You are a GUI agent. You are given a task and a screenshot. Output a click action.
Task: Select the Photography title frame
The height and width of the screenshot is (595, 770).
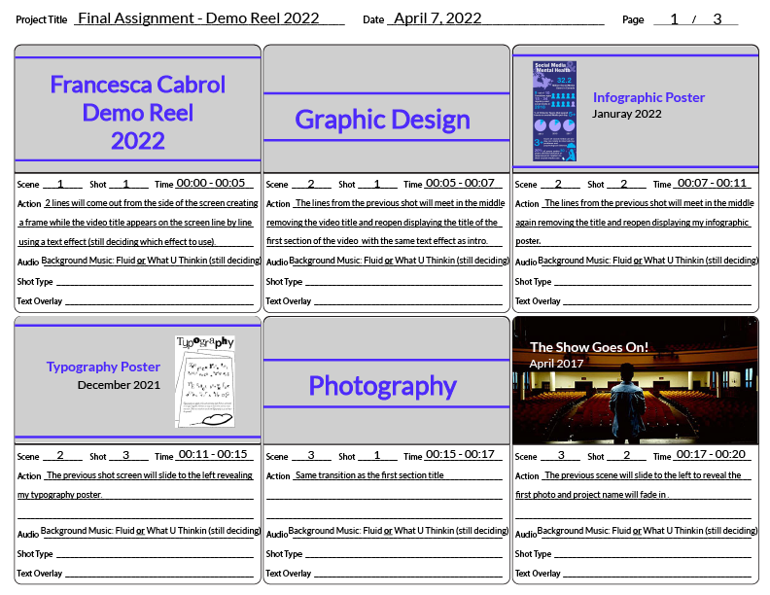click(383, 386)
